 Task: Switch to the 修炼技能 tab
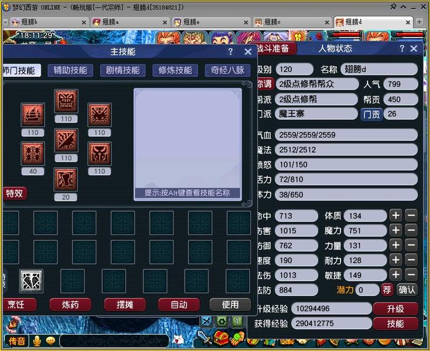[x=176, y=70]
